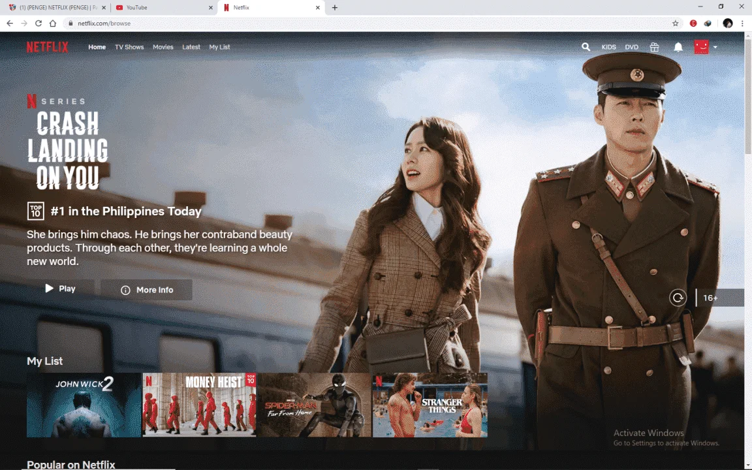The height and width of the screenshot is (470, 752).
Task: Open TV Shows section
Action: (129, 47)
